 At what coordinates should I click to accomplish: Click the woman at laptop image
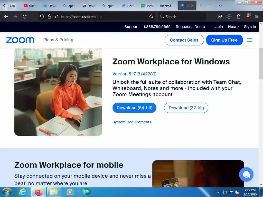pos(58,92)
